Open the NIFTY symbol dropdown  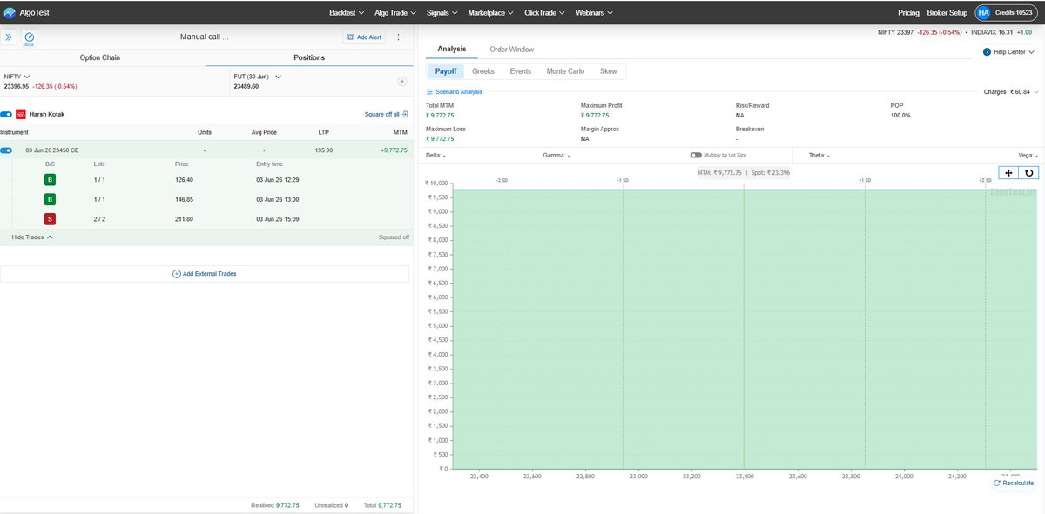coord(17,77)
